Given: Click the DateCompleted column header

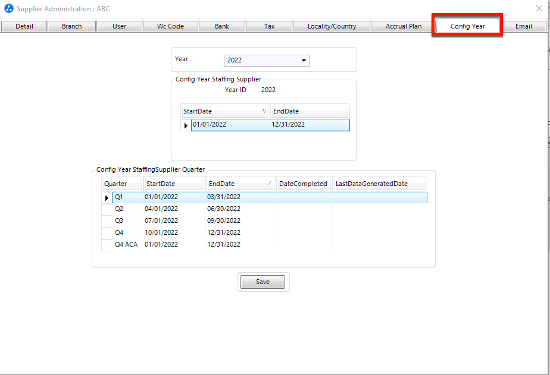Looking at the screenshot, I should [304, 184].
